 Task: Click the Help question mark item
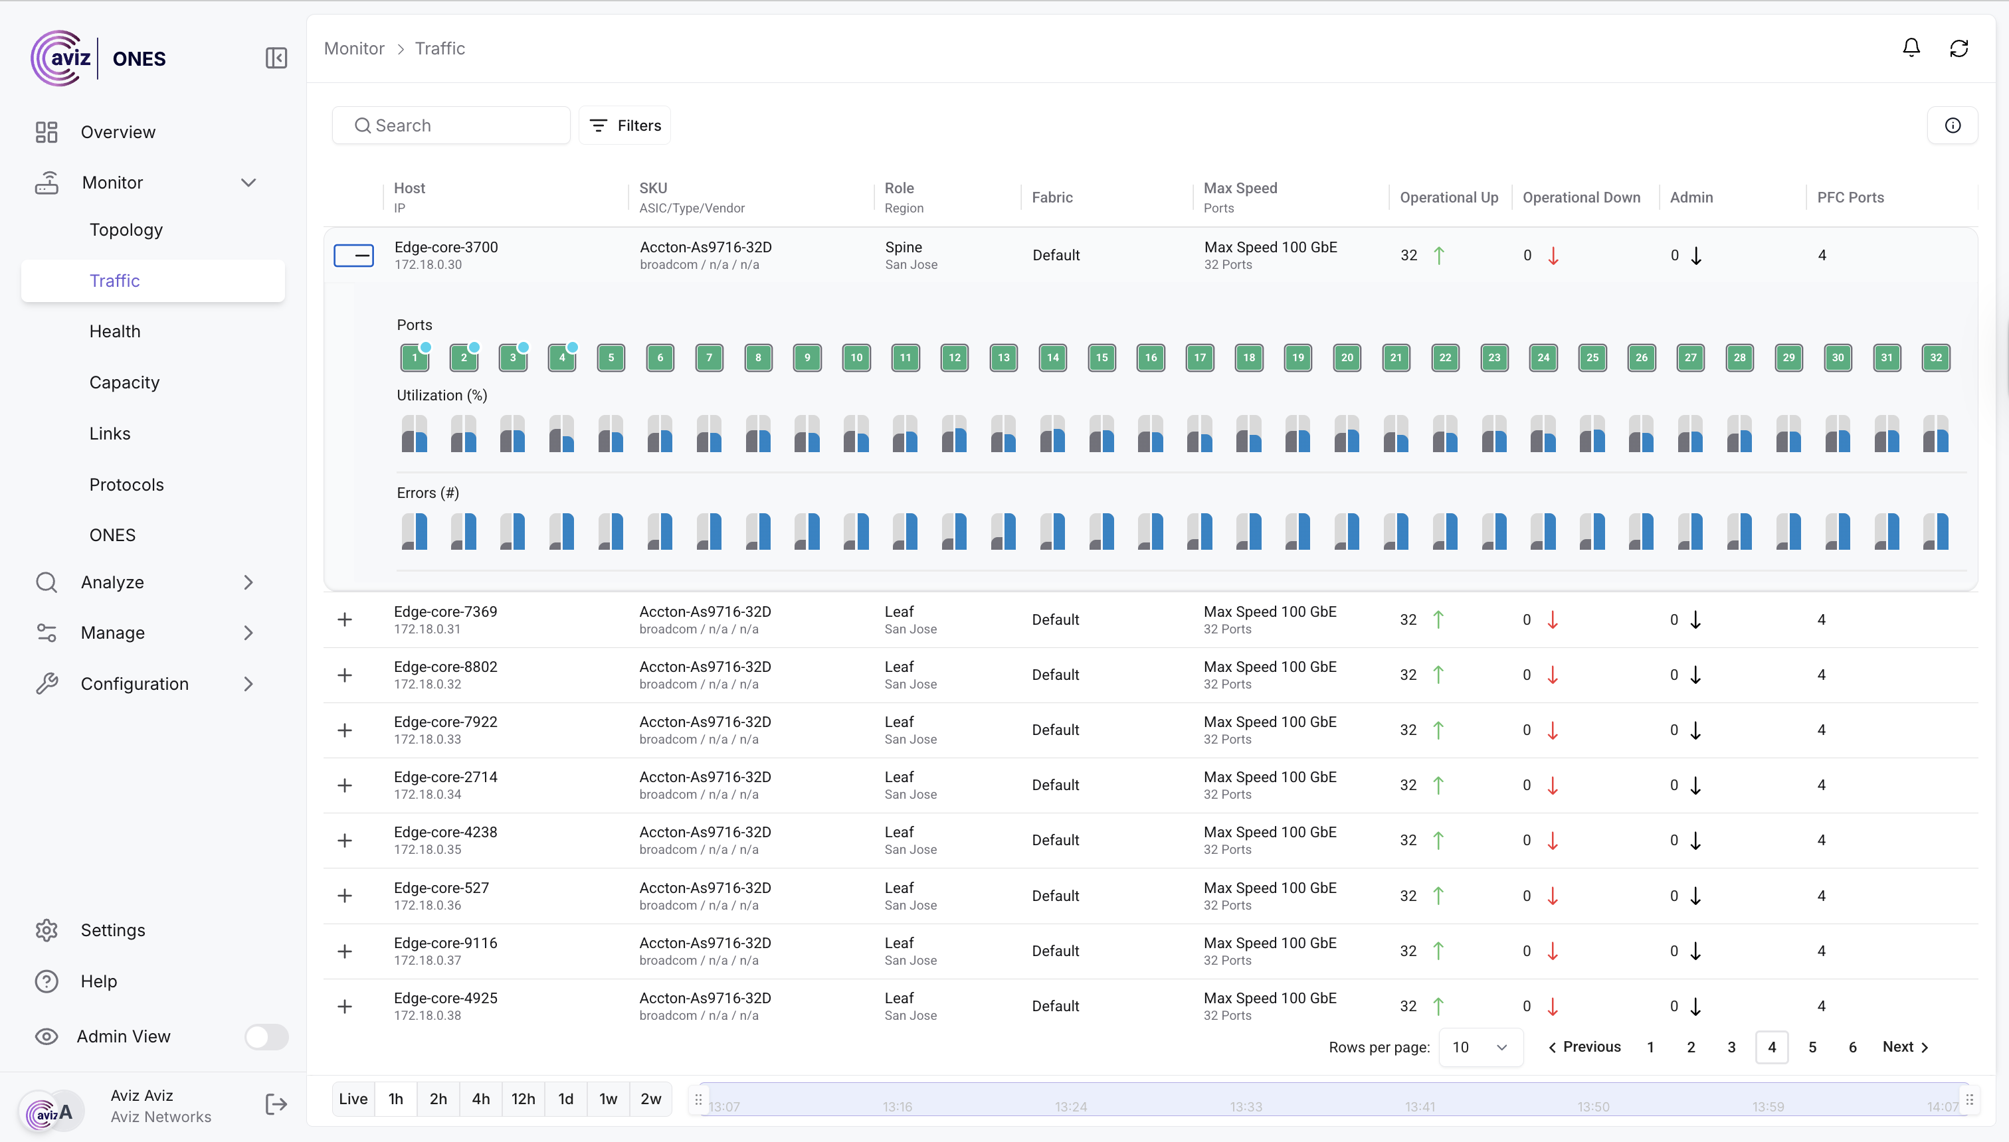(x=47, y=981)
